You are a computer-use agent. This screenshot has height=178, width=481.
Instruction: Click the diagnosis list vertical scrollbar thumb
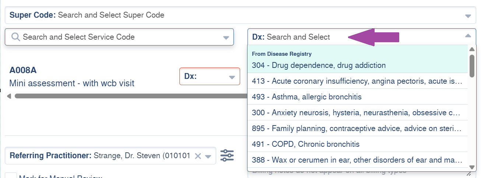[472, 66]
